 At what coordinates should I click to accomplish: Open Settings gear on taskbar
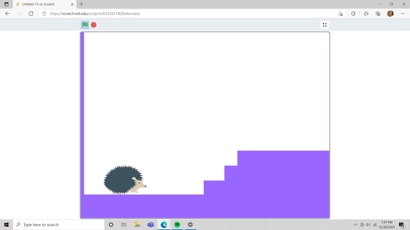190,225
